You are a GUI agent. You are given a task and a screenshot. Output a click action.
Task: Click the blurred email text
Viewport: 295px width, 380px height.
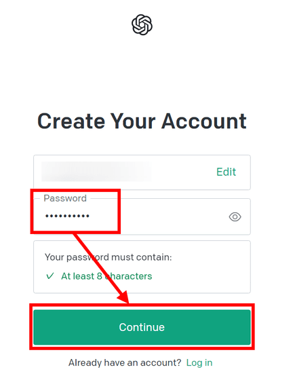click(x=96, y=172)
